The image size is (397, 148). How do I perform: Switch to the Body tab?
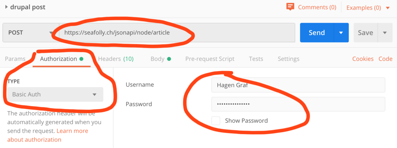(157, 59)
